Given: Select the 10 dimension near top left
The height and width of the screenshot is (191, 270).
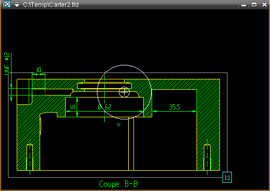Looking at the screenshot, I should click(x=39, y=70).
